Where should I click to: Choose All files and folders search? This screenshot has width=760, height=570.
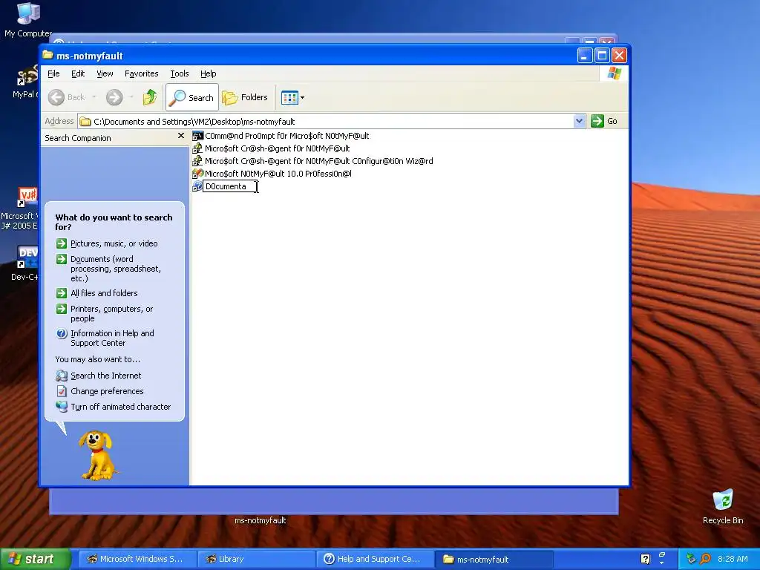coord(104,293)
